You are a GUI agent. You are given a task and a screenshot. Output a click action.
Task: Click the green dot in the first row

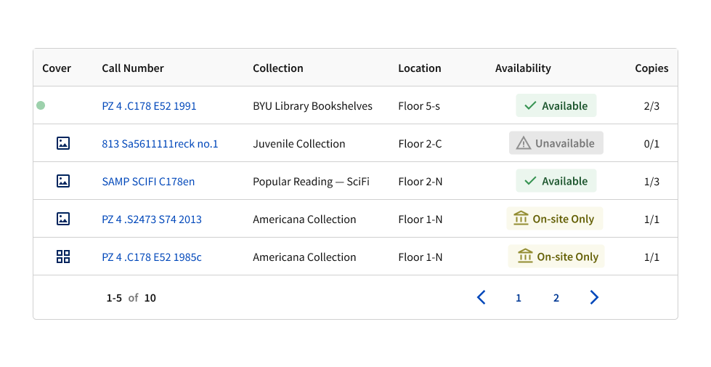click(x=41, y=105)
